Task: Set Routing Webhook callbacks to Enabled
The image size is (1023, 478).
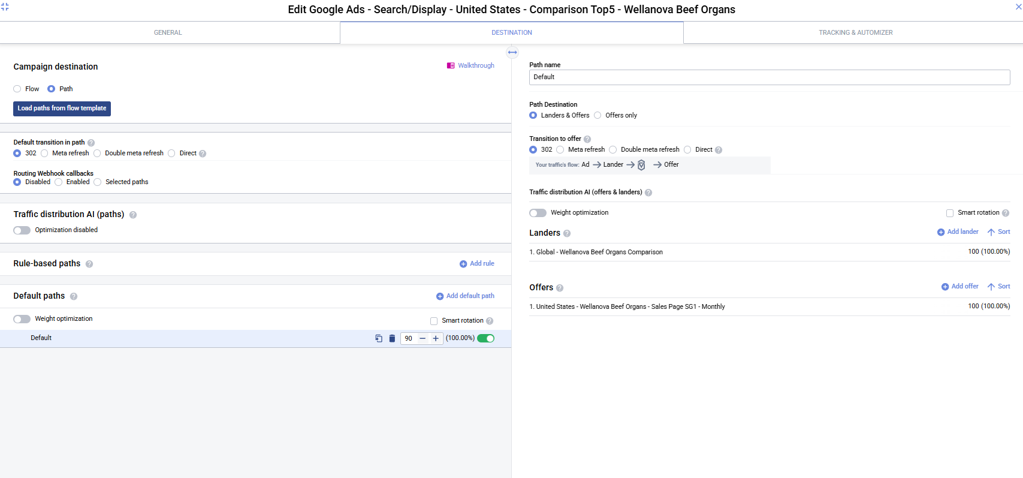Action: 58,182
